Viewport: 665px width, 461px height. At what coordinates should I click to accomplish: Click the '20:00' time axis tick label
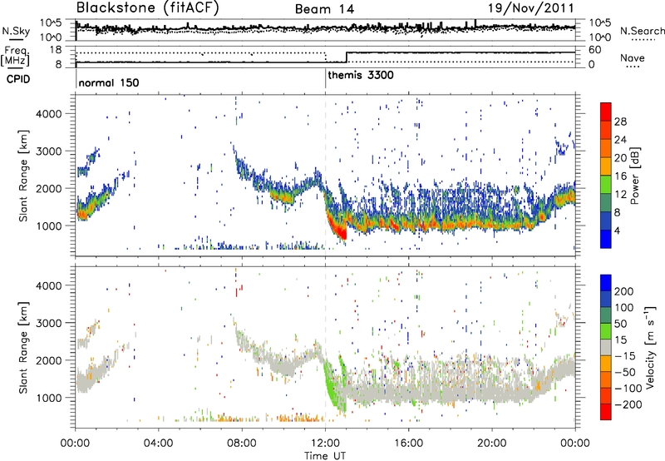point(492,444)
